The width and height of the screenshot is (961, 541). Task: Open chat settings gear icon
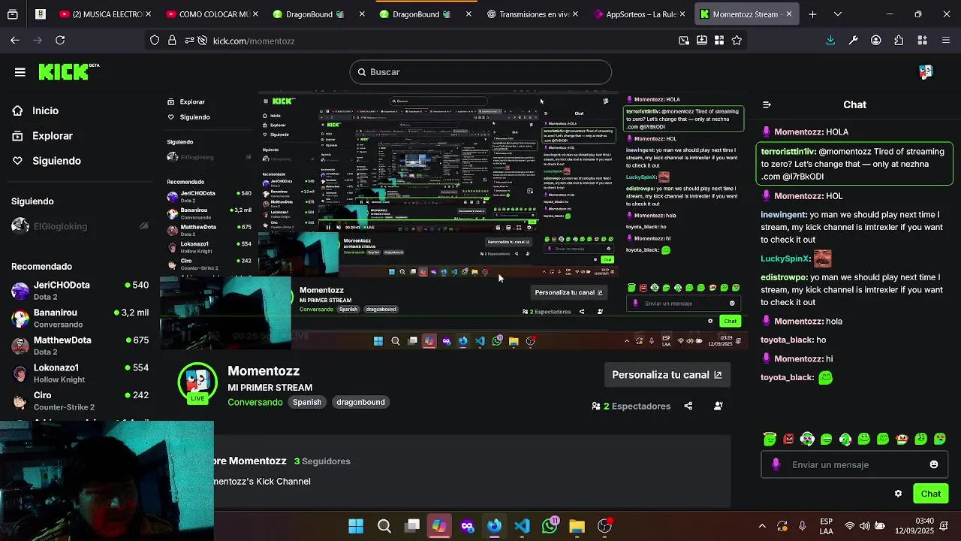(898, 494)
